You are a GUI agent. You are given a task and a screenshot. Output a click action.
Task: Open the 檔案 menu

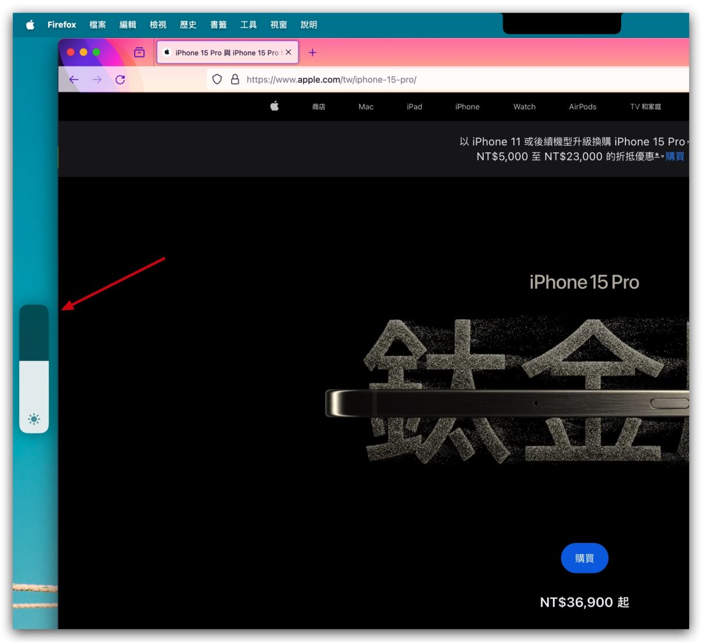(x=98, y=25)
